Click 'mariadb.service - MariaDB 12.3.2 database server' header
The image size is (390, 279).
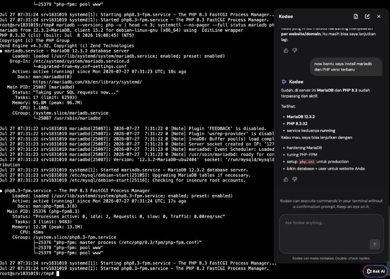pyautogui.click(x=64, y=51)
